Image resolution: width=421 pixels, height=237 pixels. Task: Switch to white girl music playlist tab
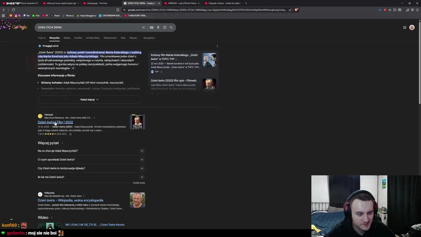[61, 3]
